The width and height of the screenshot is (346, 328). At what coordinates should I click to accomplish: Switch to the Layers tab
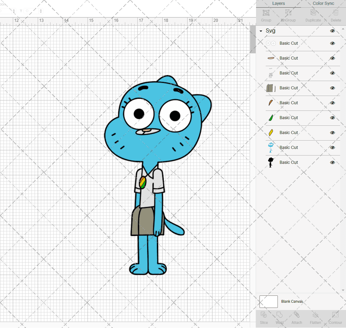[x=279, y=3]
